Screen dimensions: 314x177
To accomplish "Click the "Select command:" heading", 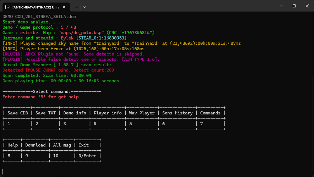I will click(52, 91).
